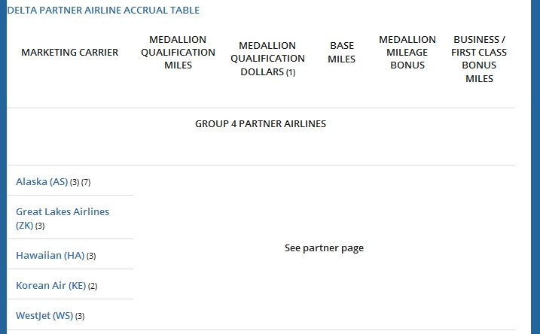Click footnote (3) beside WestJet (WS)
The height and width of the screenshot is (334, 540).
tap(80, 317)
